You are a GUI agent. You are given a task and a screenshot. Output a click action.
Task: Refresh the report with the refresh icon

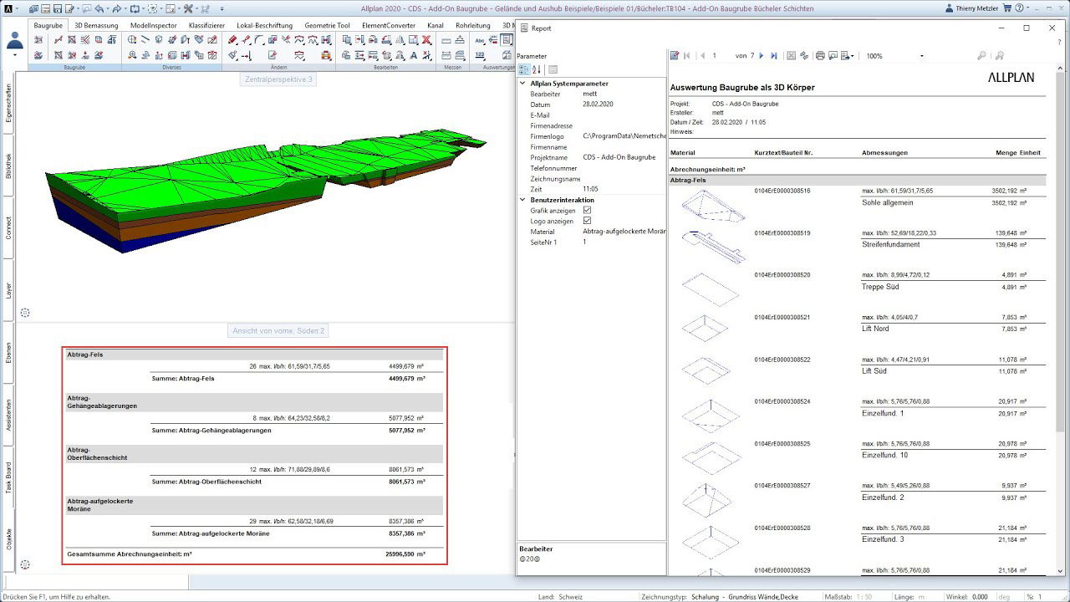(804, 56)
